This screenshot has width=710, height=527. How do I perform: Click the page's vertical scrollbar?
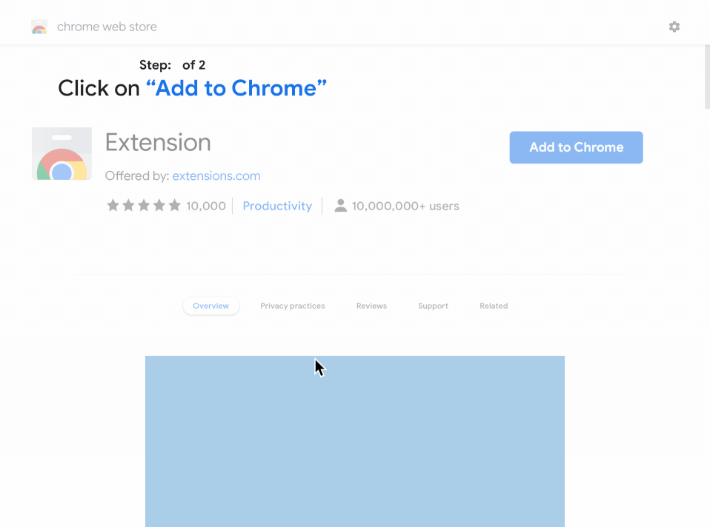[706, 74]
